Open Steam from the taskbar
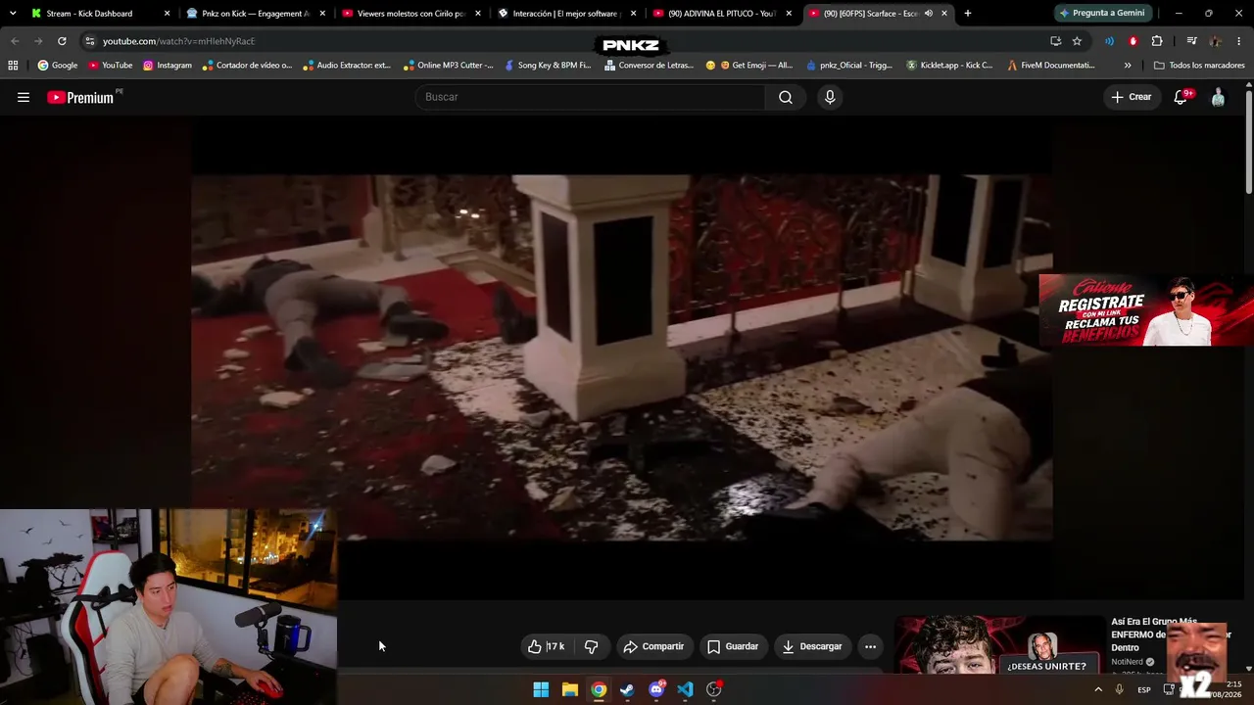Image resolution: width=1254 pixels, height=705 pixels. 627,689
